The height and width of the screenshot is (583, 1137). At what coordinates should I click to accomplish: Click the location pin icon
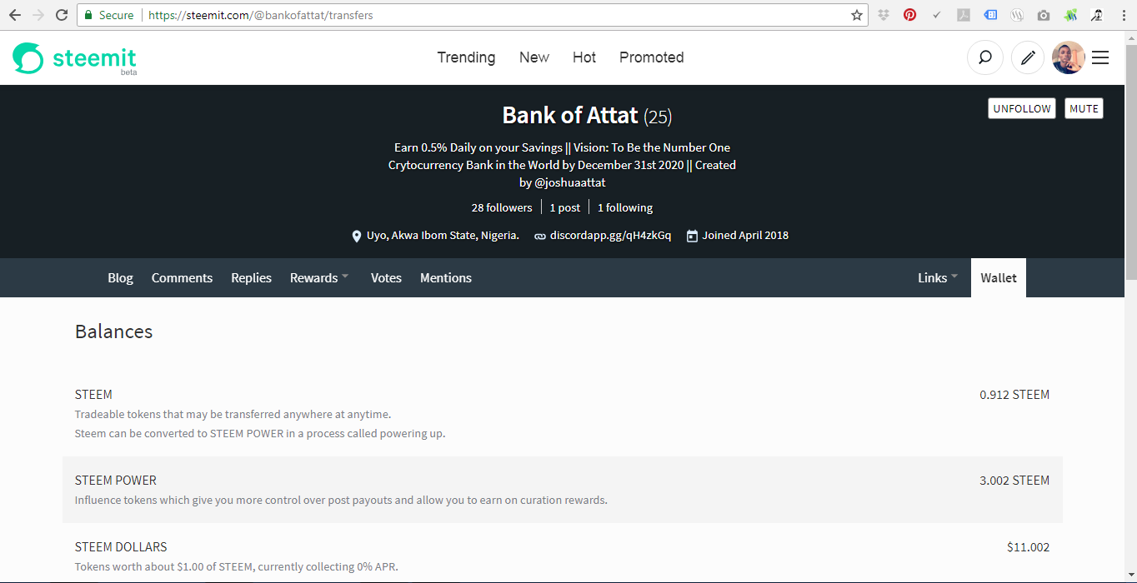pyautogui.click(x=357, y=236)
